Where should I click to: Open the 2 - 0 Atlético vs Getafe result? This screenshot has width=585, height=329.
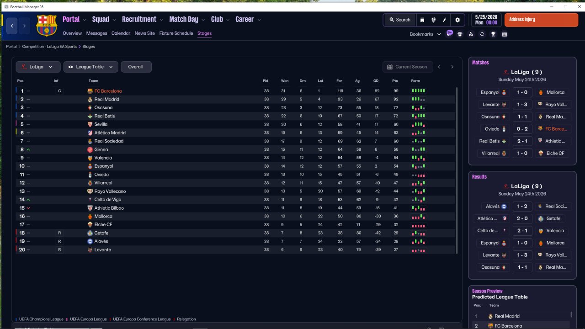(x=522, y=218)
